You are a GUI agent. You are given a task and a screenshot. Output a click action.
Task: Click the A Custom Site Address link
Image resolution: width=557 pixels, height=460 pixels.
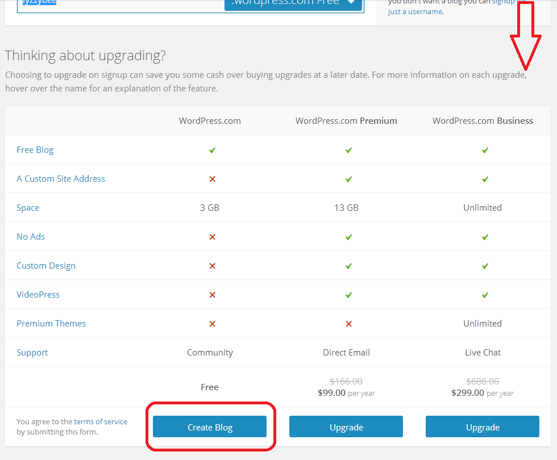pyautogui.click(x=61, y=178)
